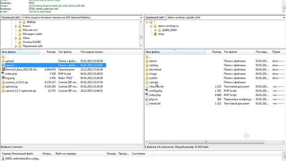Select the remote robots.txt file name
Screen dimensions: 286x161
(155, 103)
